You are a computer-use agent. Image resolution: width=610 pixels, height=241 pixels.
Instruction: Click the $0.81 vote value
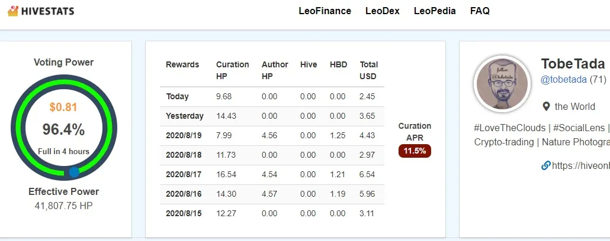63,107
